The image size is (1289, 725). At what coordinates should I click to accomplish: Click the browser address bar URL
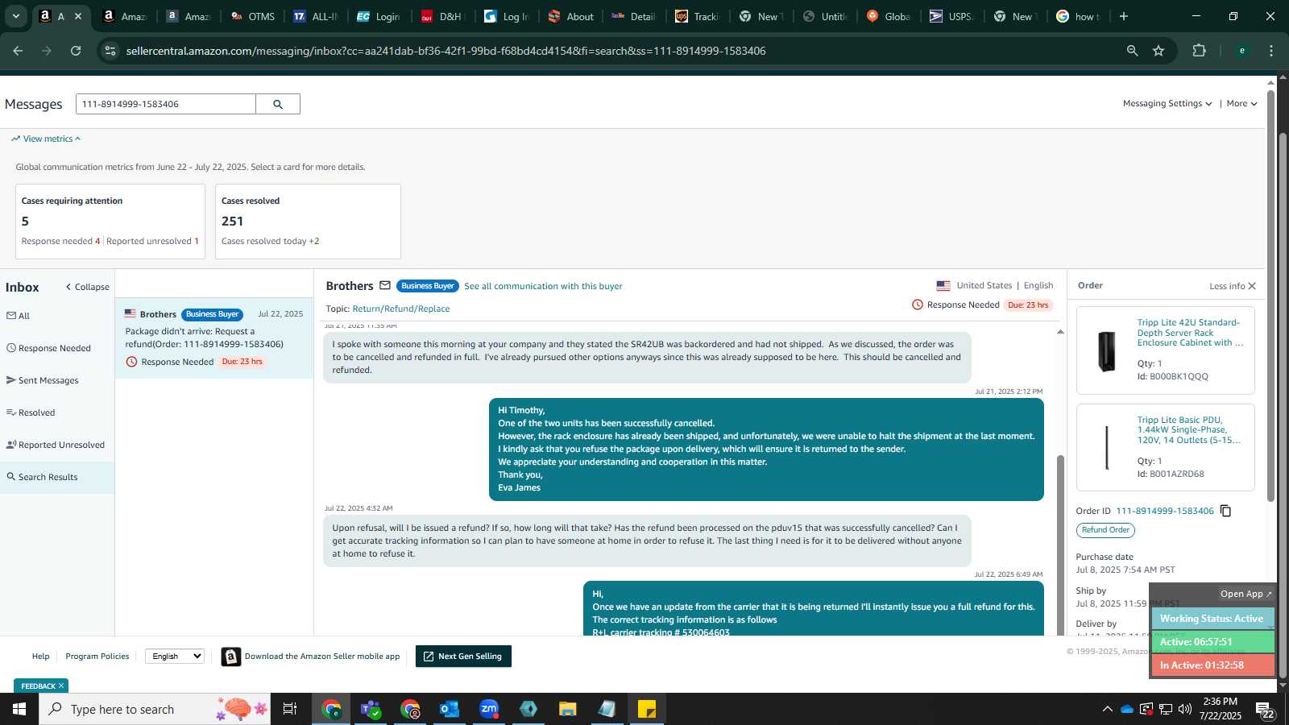(446, 51)
